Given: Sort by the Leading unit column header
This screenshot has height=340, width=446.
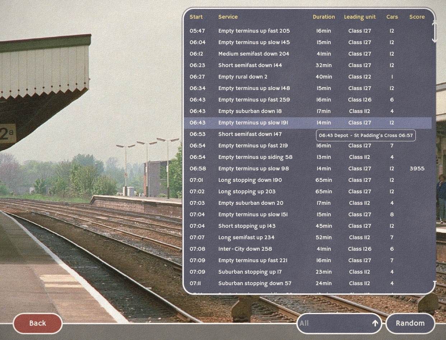Looking at the screenshot, I should tap(360, 17).
